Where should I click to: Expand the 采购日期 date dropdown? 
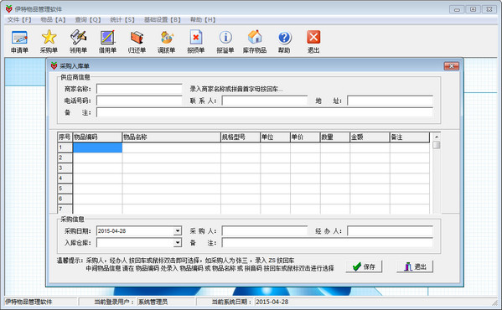[178, 231]
